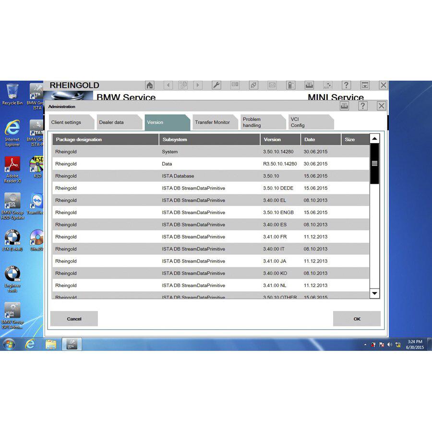432x432 pixels.
Task: Click the version list scrollbar thumb
Action: (x=375, y=164)
